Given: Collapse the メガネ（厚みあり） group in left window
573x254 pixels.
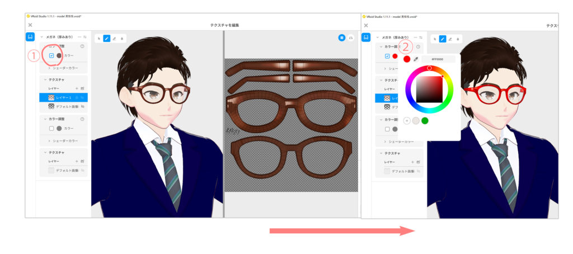Looking at the screenshot, I should tap(41, 36).
